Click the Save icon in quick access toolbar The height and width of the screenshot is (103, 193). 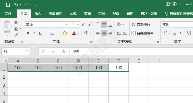click(8, 5)
